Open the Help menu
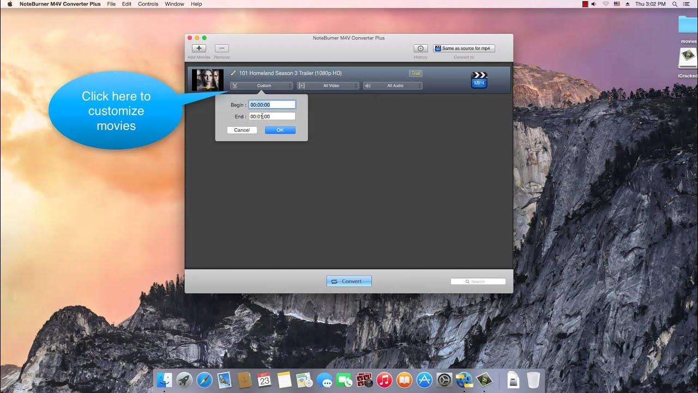Image resolution: width=698 pixels, height=393 pixels. [x=196, y=4]
